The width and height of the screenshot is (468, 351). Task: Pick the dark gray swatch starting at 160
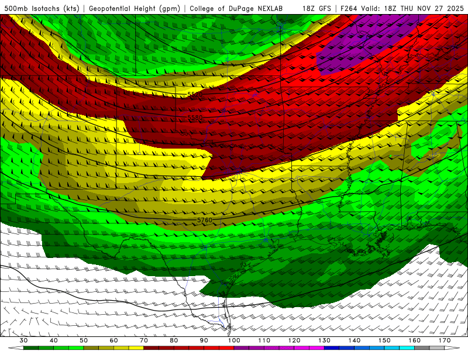coord(422,348)
